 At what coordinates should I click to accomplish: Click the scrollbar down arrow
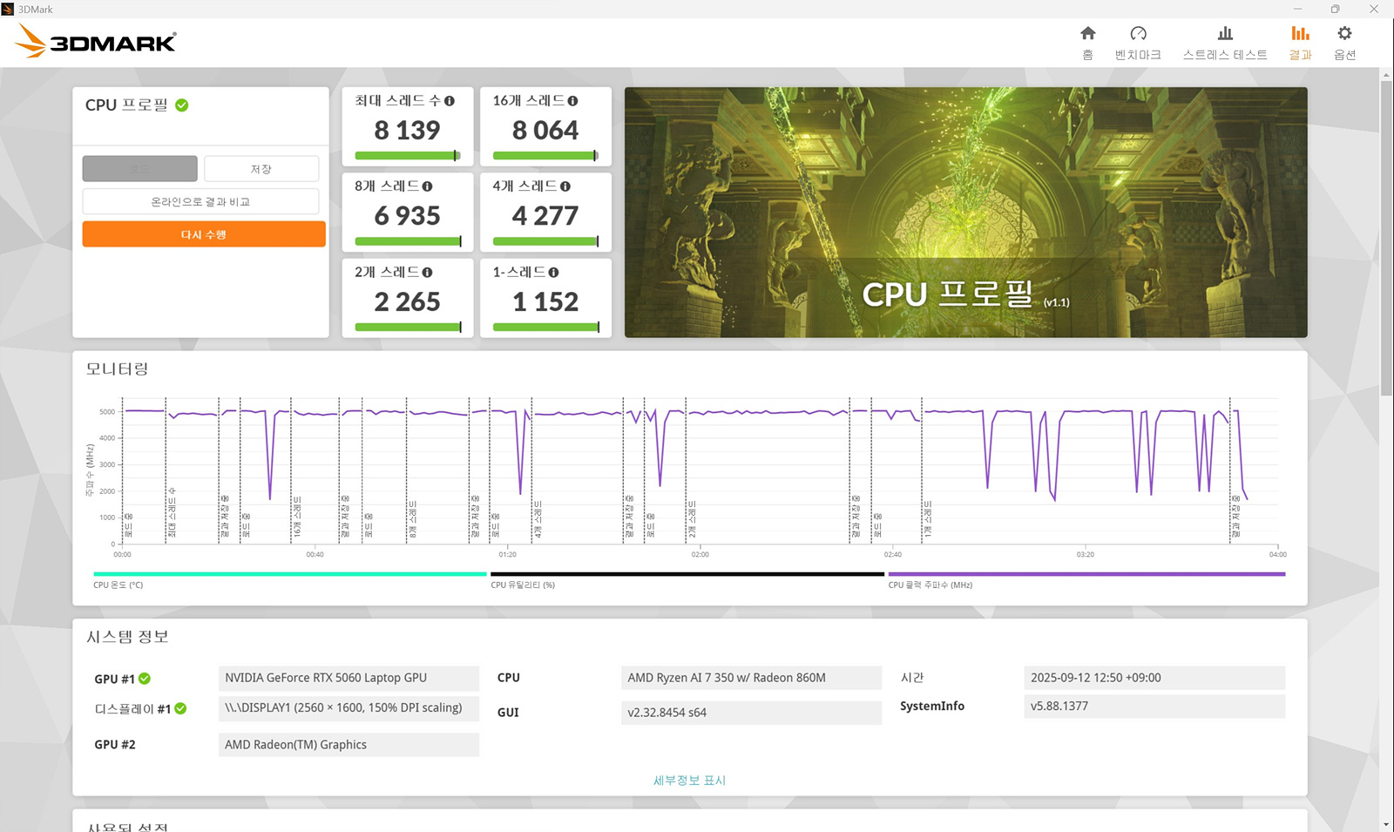(x=1386, y=824)
